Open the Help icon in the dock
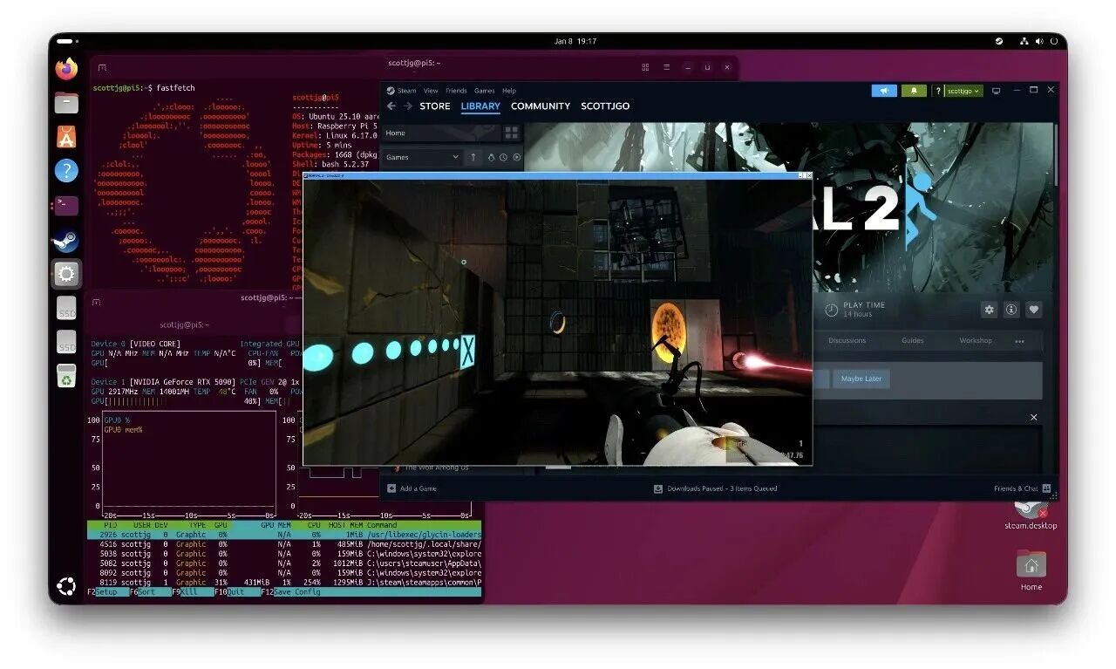 (x=66, y=170)
